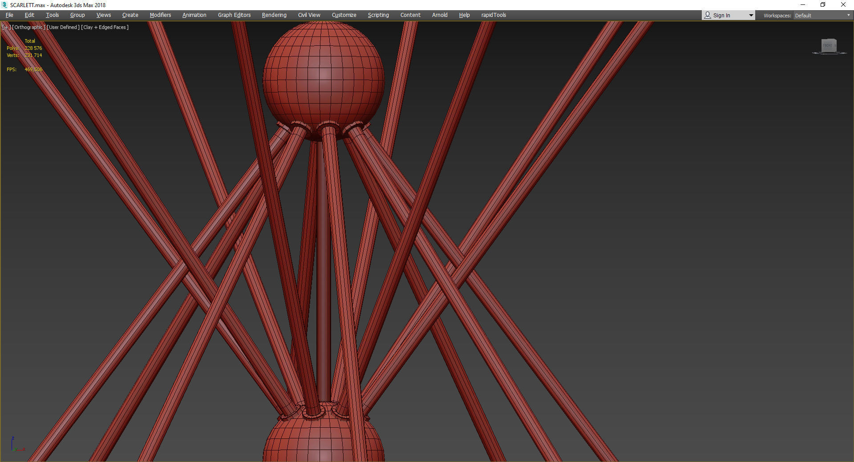Open the Content menu
Image resolution: width=854 pixels, height=462 pixels.
pos(410,15)
